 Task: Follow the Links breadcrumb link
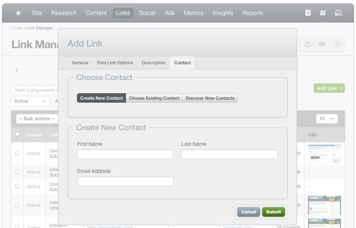[16, 28]
